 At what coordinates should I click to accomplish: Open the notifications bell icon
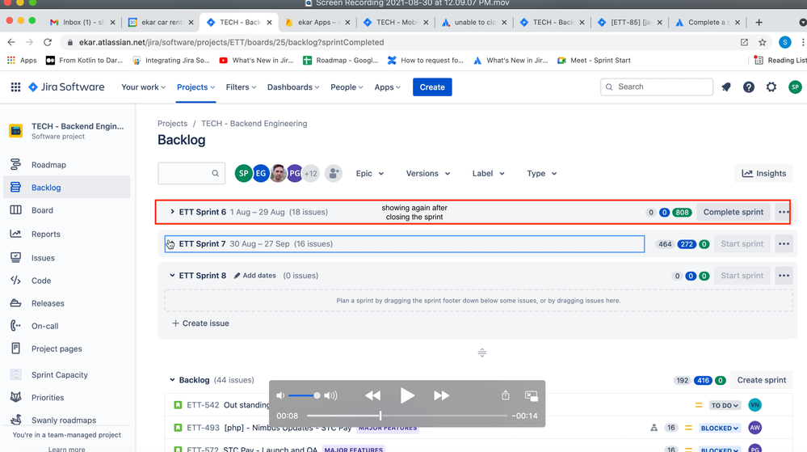click(726, 87)
